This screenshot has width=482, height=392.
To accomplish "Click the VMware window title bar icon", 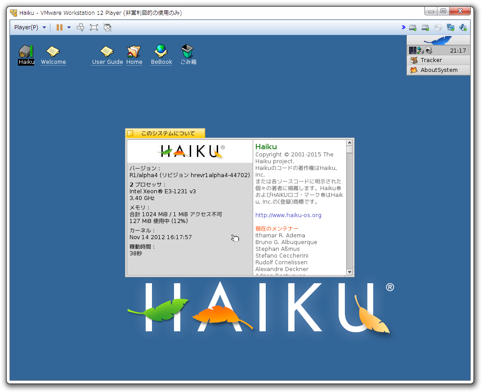I will 13,13.
